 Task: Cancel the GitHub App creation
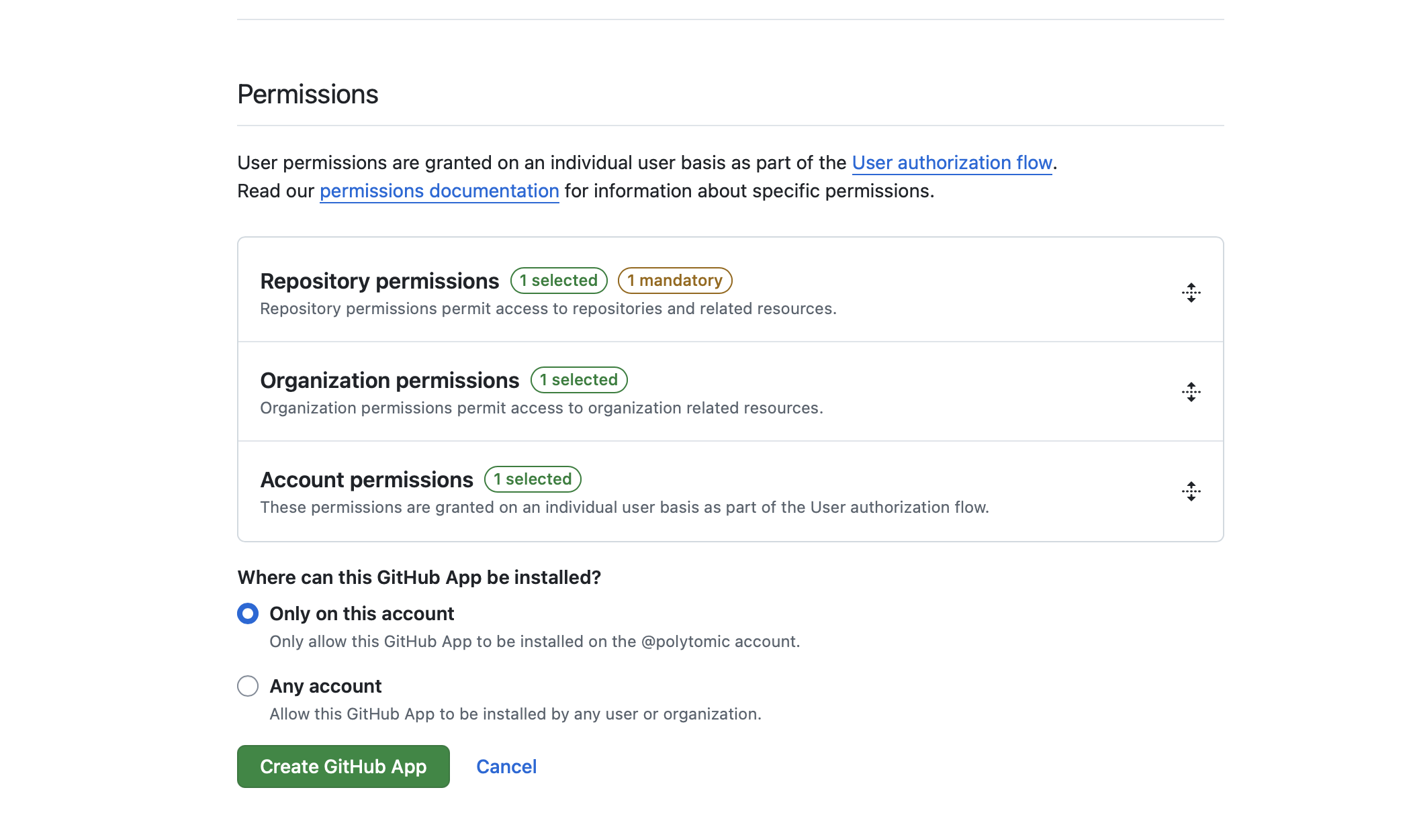[506, 767]
